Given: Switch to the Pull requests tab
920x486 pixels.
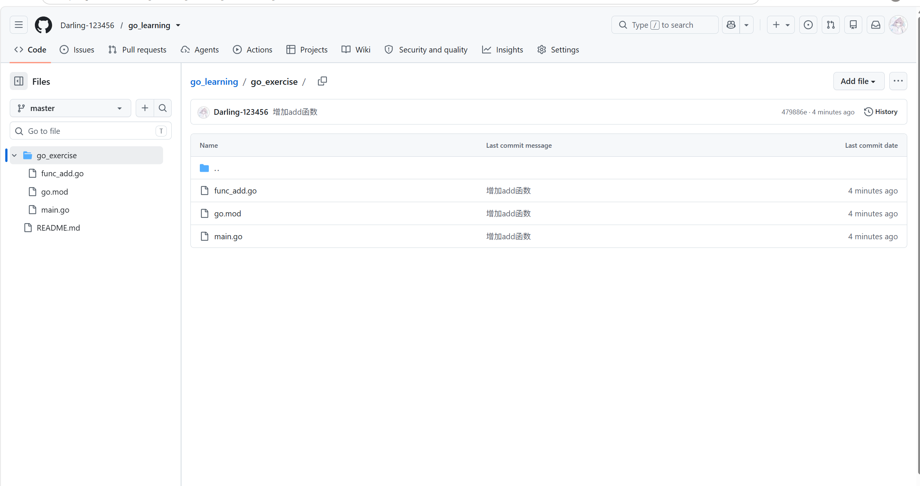Looking at the screenshot, I should 137,49.
